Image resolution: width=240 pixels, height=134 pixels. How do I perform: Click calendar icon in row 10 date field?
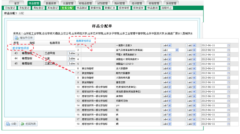click(x=228, y=87)
